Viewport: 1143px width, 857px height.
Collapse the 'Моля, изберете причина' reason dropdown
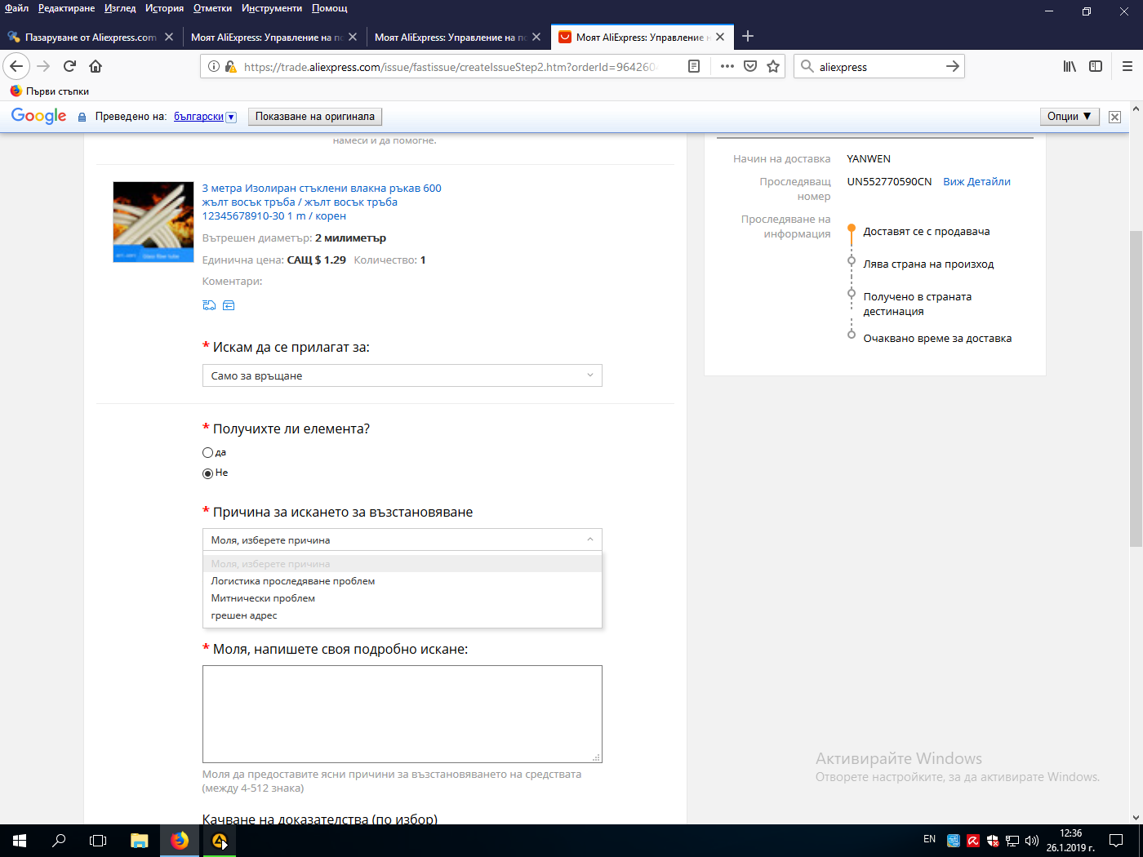click(x=402, y=540)
